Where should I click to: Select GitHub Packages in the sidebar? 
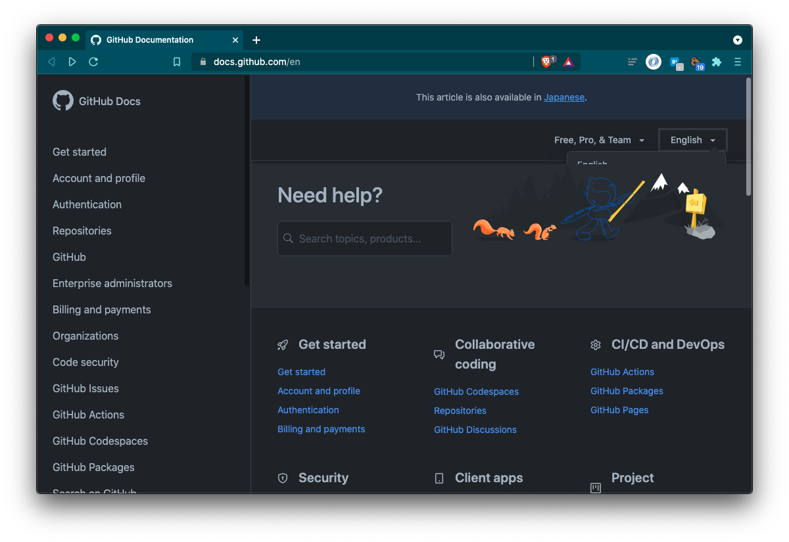coord(93,467)
